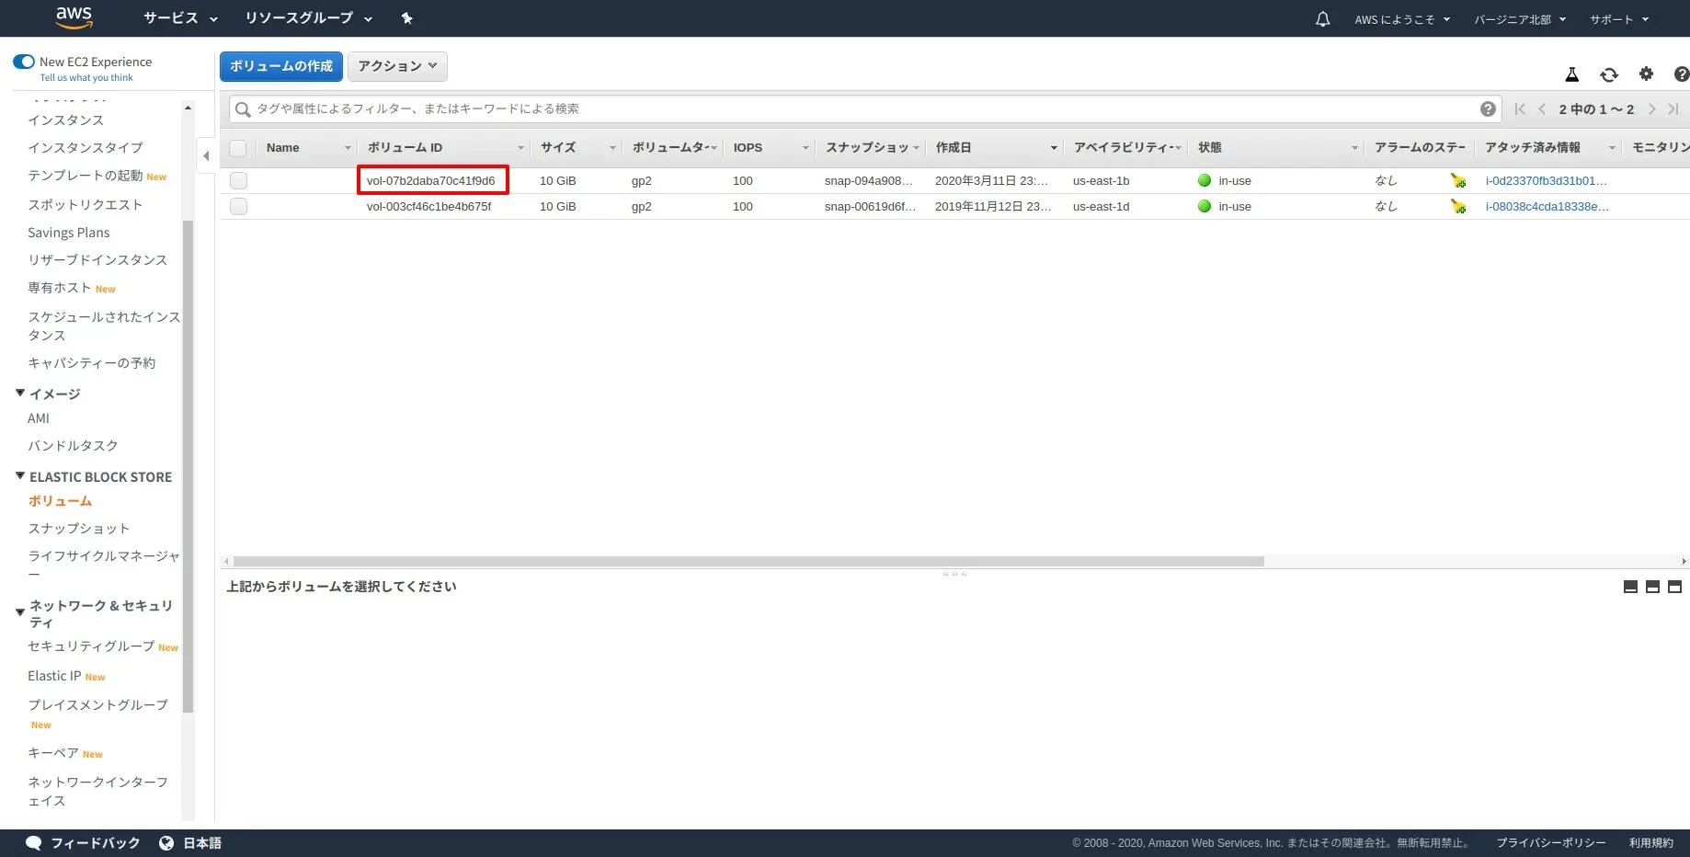Sort by Name column header
This screenshot has width=1690, height=857.
[x=308, y=147]
